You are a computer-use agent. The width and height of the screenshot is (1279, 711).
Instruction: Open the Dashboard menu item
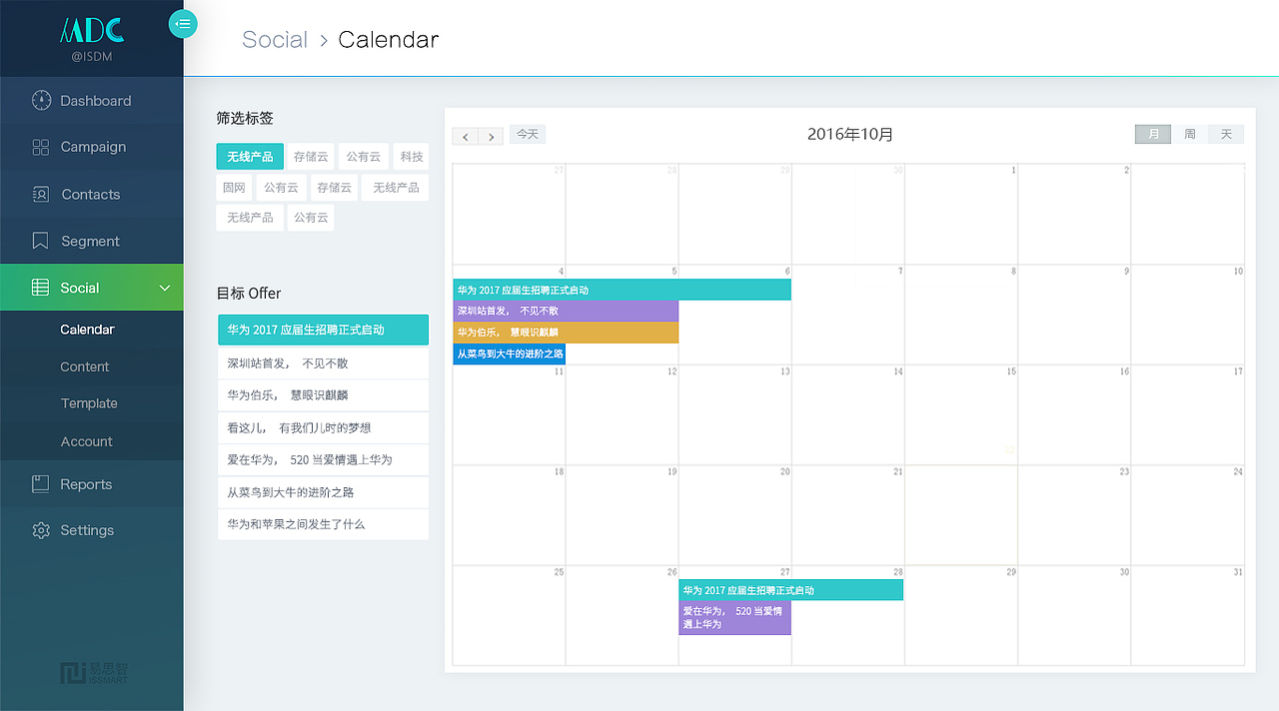[92, 101]
